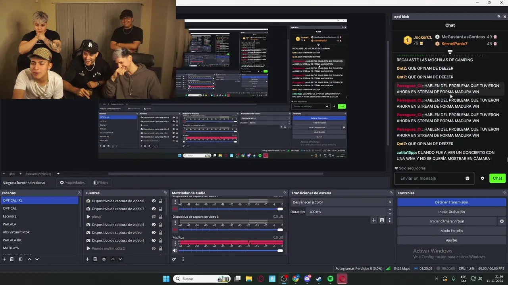Open video 8 audio channel options dots
The width and height of the screenshot is (508, 285).
tap(175, 222)
